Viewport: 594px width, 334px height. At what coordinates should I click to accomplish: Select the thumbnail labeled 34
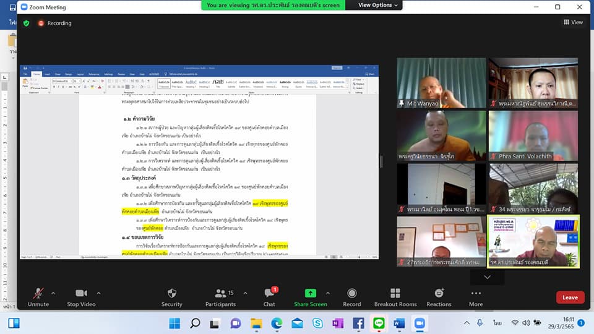click(x=533, y=188)
